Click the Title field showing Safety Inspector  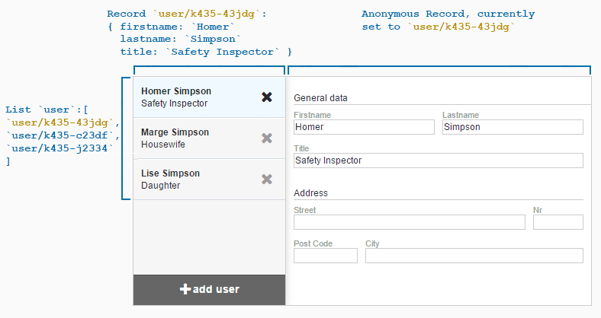(x=438, y=161)
